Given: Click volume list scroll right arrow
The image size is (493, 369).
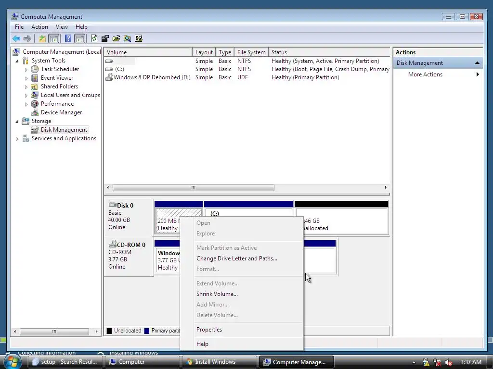Looking at the screenshot, I should tap(386, 188).
